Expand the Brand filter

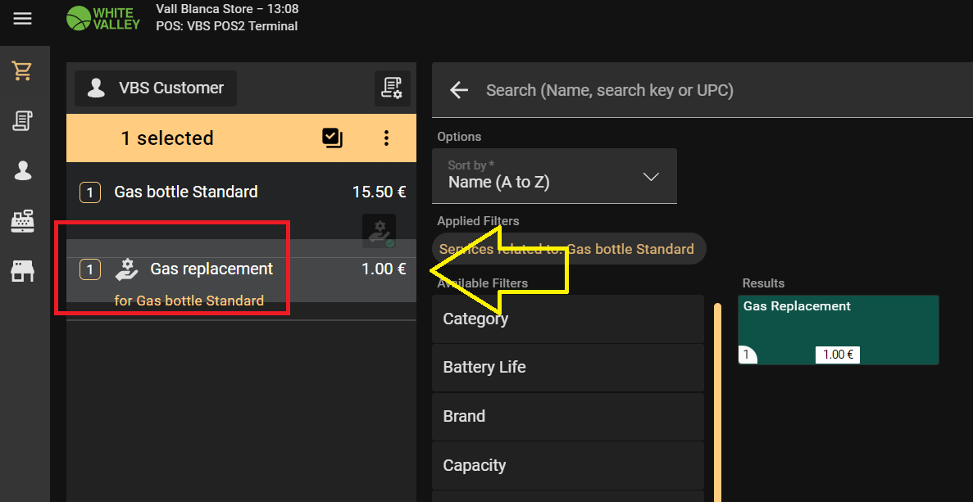point(567,417)
